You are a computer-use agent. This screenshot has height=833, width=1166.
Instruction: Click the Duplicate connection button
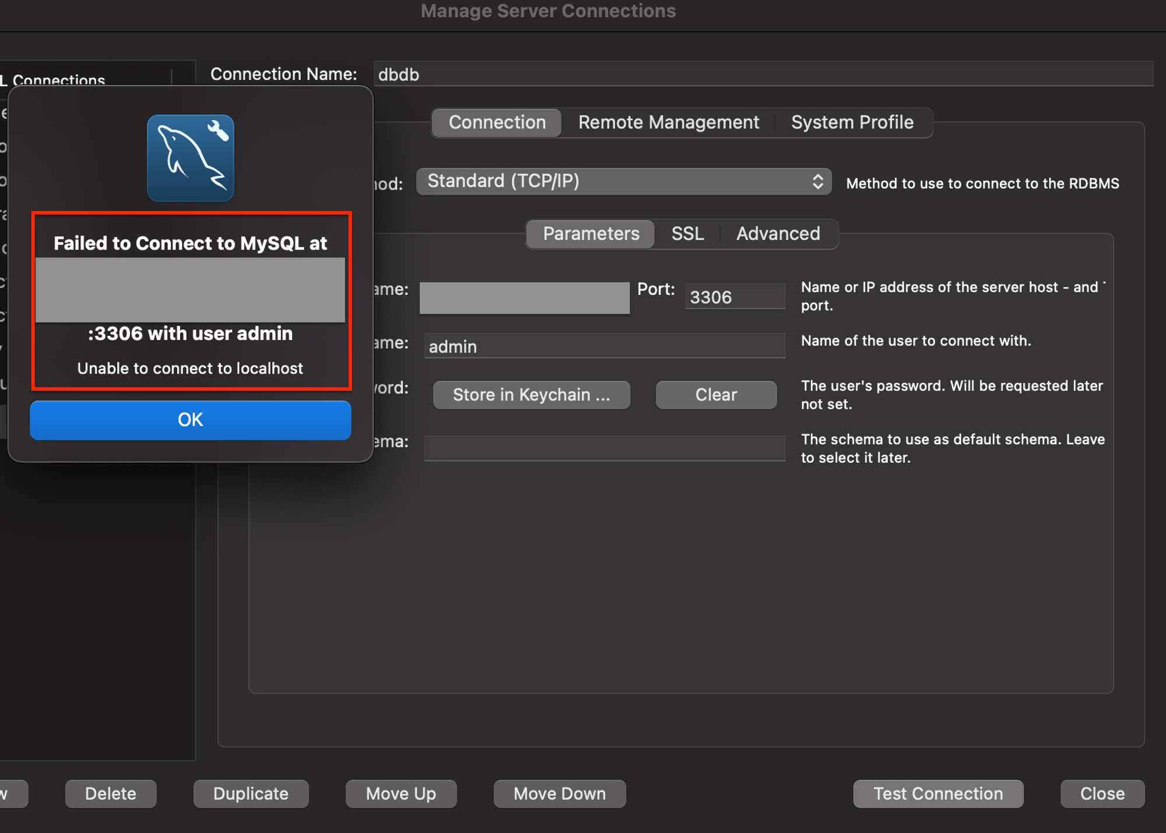(x=251, y=793)
